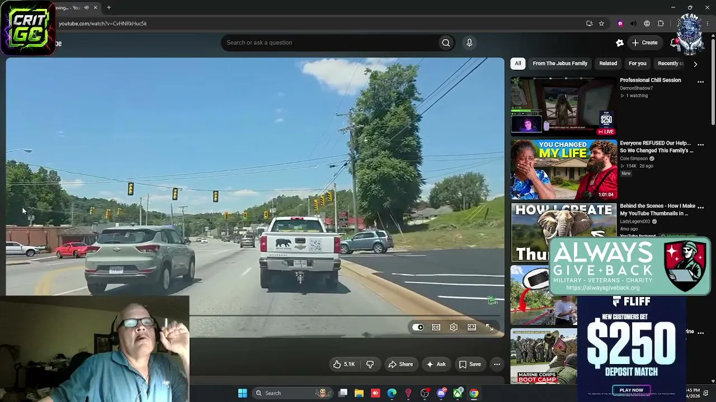Click the install/cast screen icon in address bar
716x402 pixels.
click(589, 23)
